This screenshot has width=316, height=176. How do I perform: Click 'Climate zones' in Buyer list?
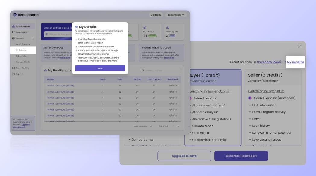[x=203, y=126]
